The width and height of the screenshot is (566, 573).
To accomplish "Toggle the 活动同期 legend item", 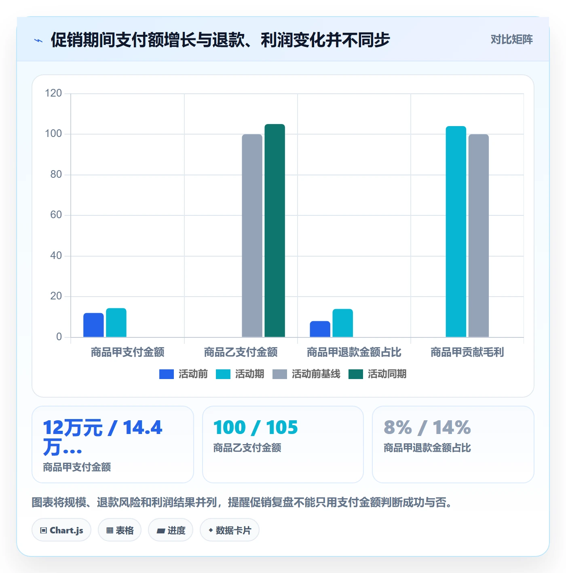I will coord(378,374).
